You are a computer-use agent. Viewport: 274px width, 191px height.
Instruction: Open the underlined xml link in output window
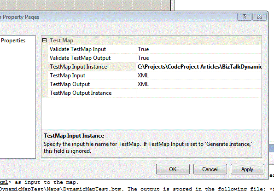point(4,182)
